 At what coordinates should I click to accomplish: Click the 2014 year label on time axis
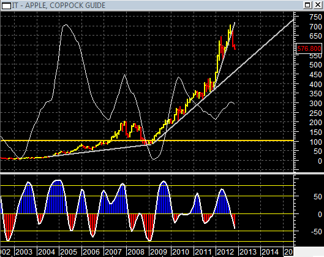pos(270,252)
